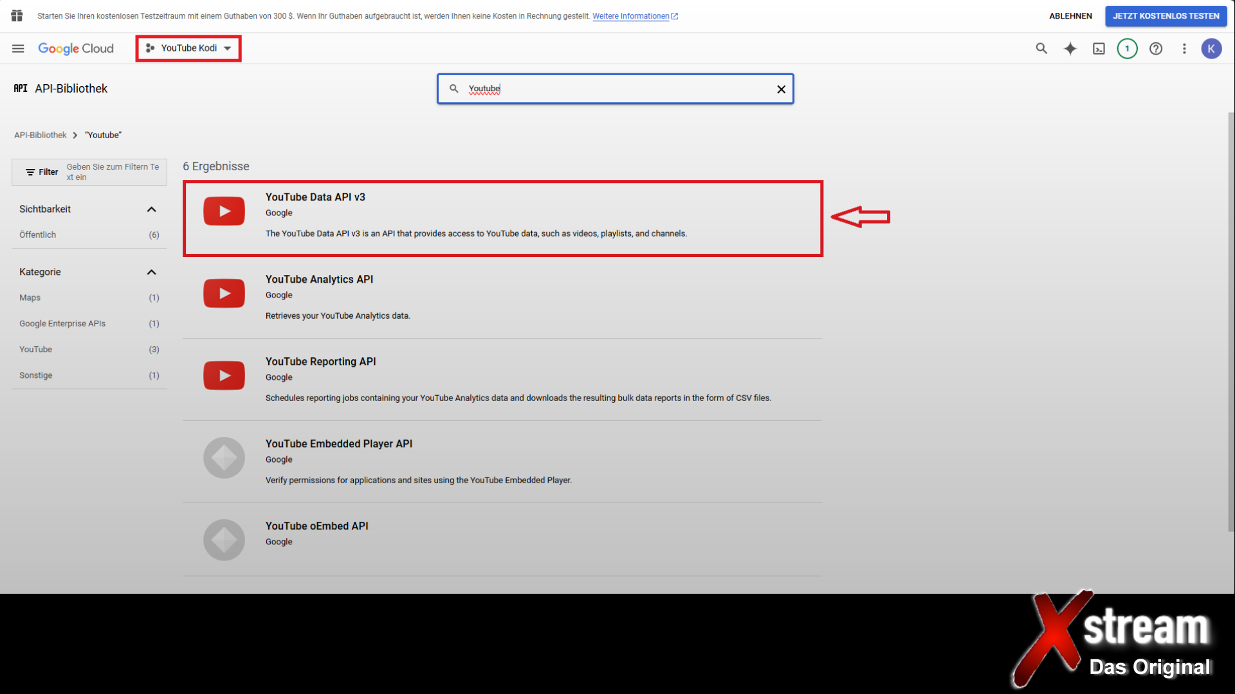This screenshot has width=1235, height=694.
Task: Open the K user account avatar
Action: pyautogui.click(x=1211, y=48)
